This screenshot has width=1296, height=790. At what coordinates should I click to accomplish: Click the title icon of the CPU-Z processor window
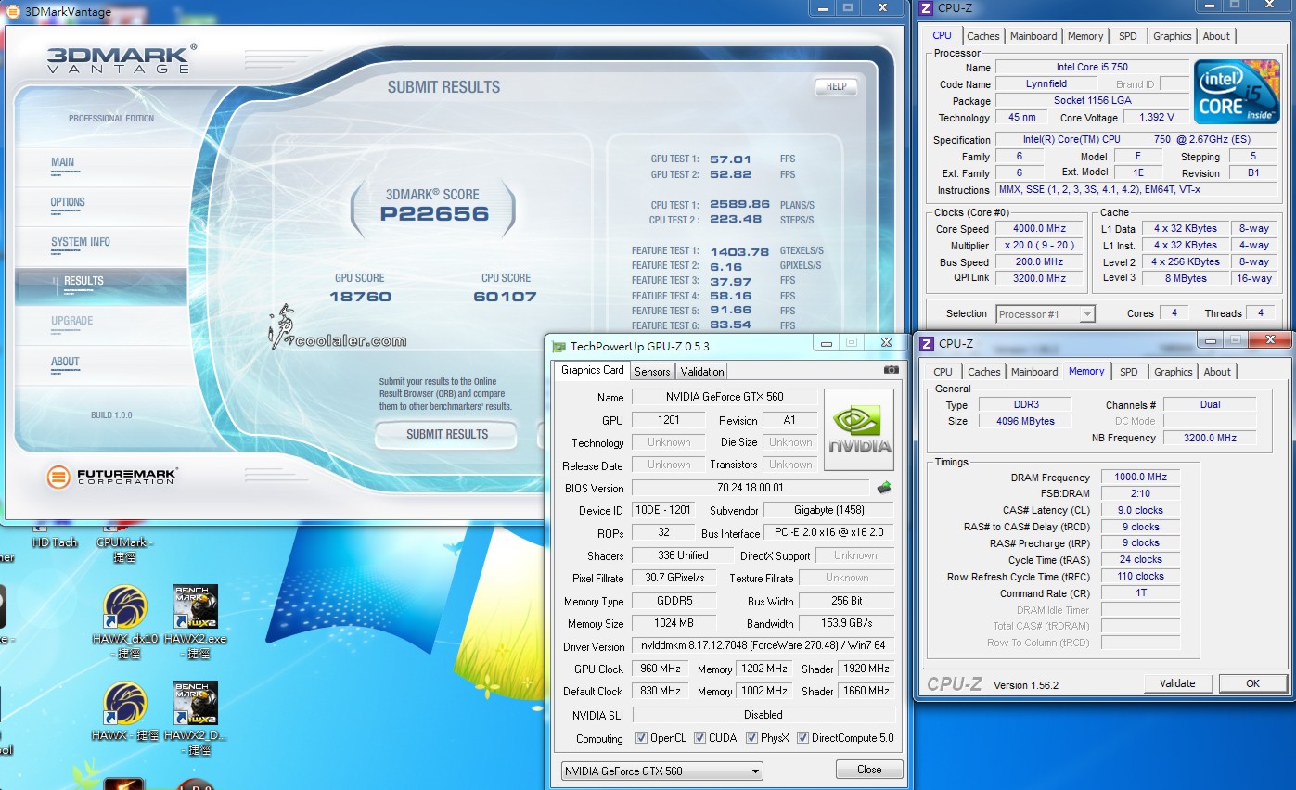(926, 9)
